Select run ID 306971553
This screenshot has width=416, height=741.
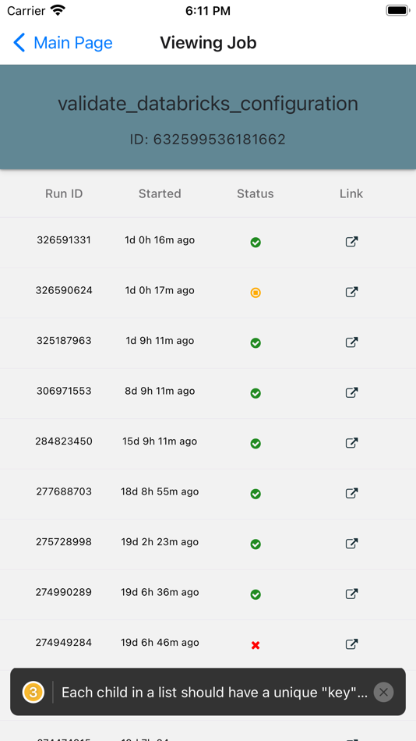(64, 391)
